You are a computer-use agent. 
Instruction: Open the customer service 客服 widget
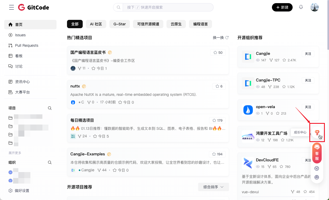(317, 153)
